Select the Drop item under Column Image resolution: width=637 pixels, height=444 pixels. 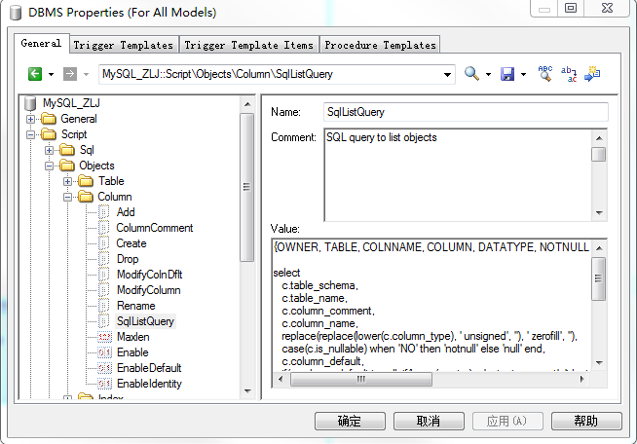pyautogui.click(x=128, y=259)
